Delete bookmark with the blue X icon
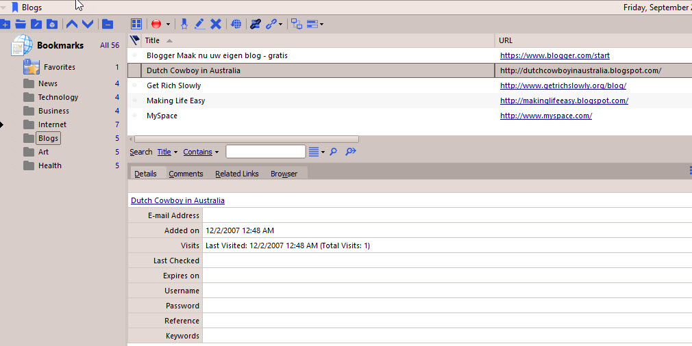This screenshot has height=346, width=692. [x=216, y=24]
